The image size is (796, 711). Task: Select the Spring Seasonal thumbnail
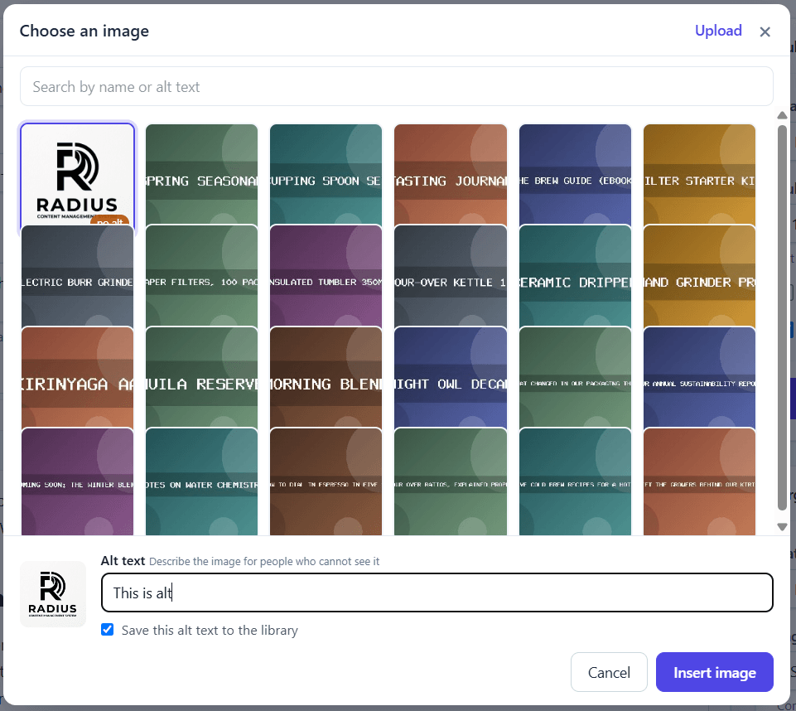click(201, 174)
